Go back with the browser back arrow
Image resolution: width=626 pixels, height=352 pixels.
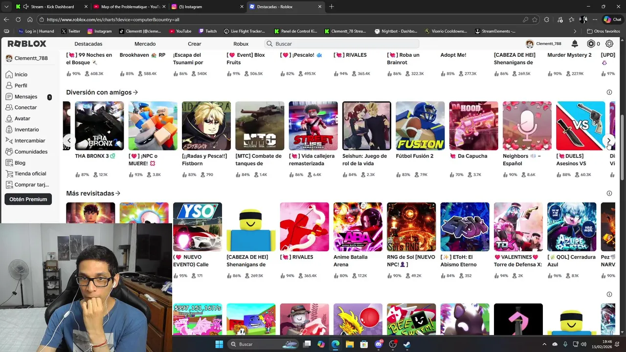[6, 20]
